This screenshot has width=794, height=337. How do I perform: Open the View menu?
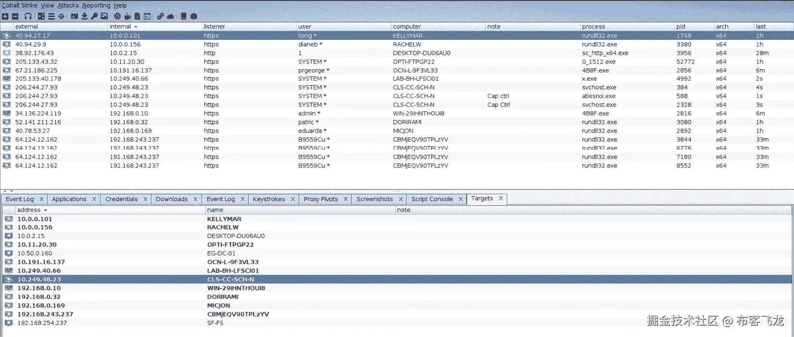47,5
